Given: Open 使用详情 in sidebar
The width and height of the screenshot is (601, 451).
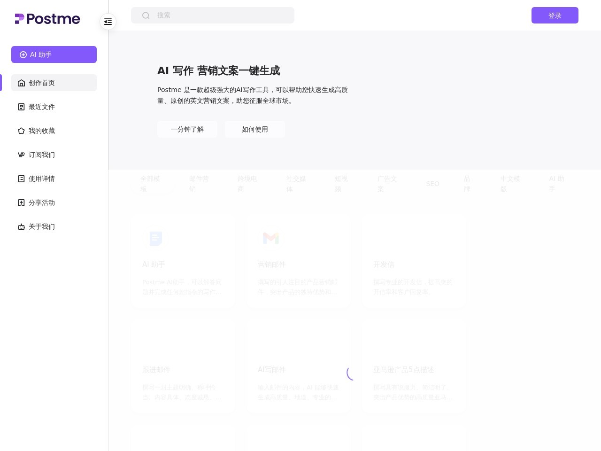Looking at the screenshot, I should pyautogui.click(x=54, y=179).
